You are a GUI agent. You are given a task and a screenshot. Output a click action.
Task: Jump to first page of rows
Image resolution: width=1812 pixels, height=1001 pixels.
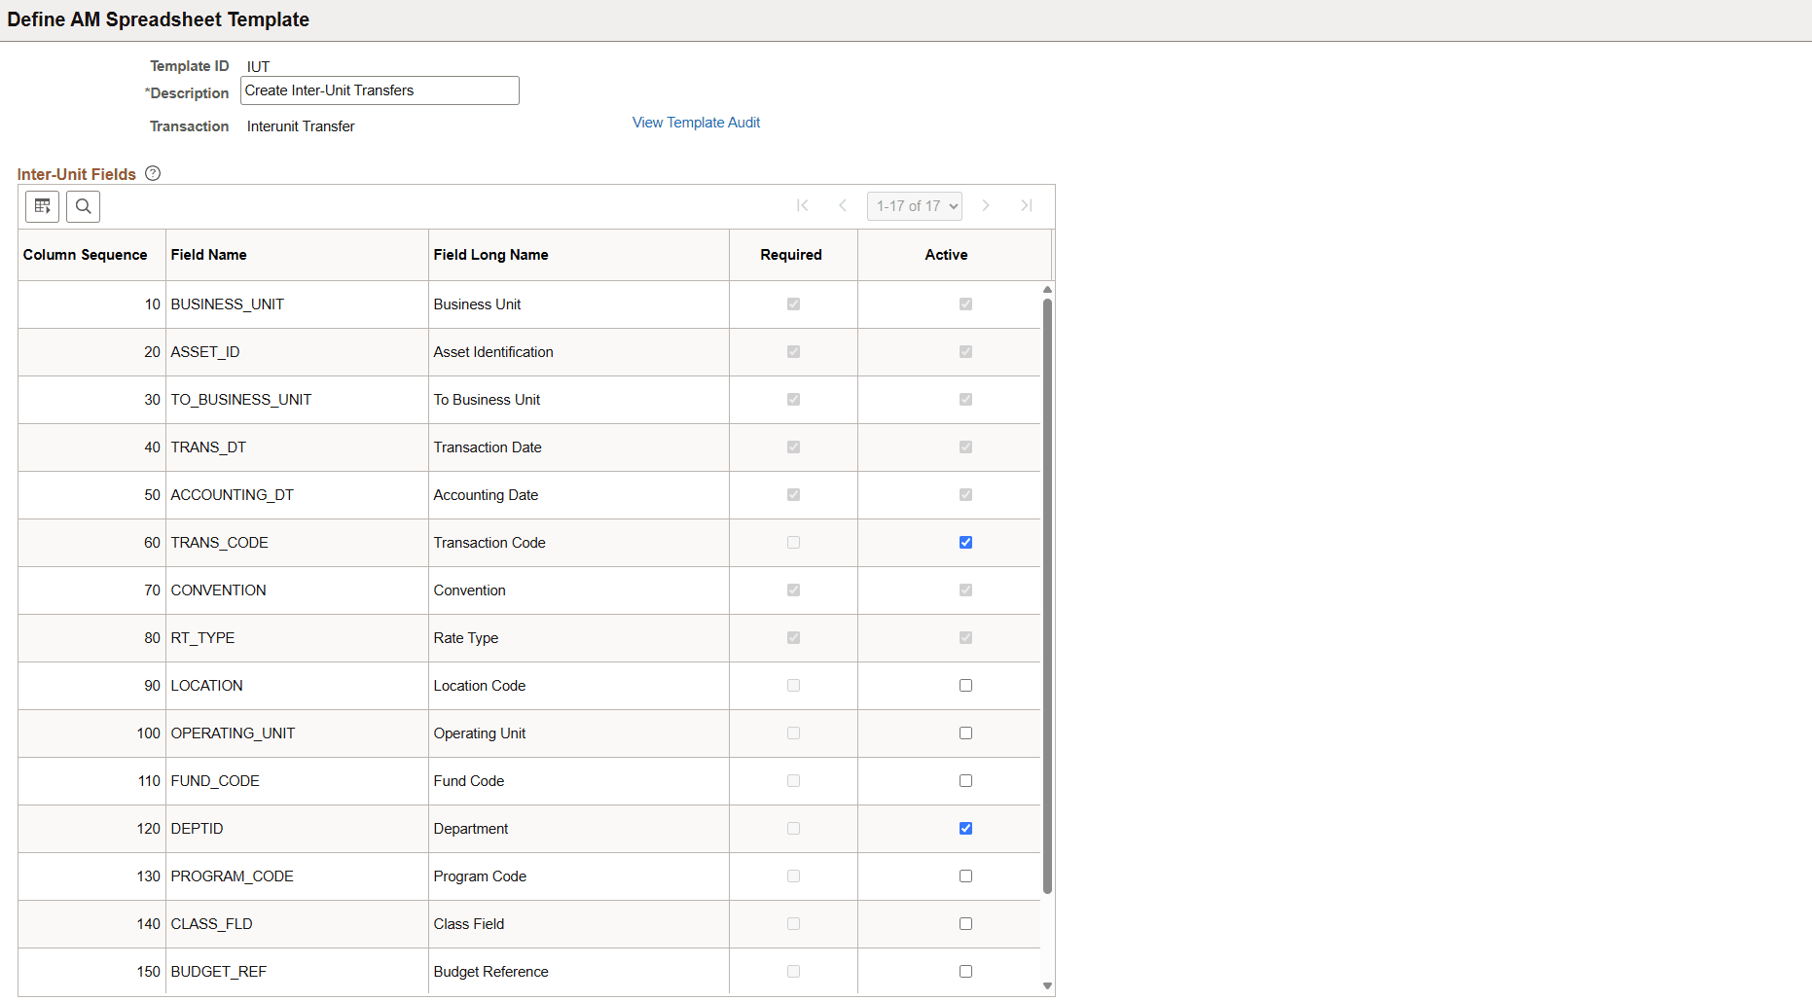(803, 205)
